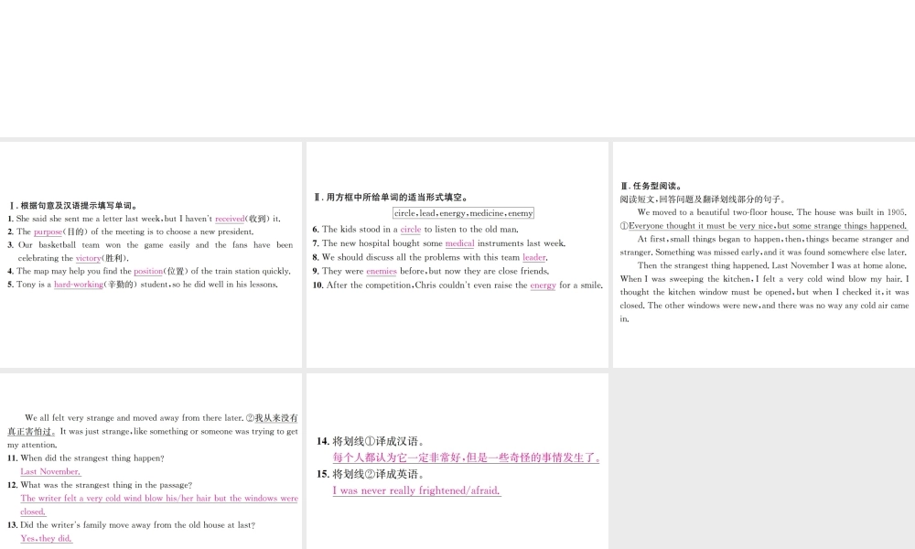Click the heading "Ⅲ. 任务型阅读"
Viewport: 915px width, 549px height.
(x=651, y=186)
